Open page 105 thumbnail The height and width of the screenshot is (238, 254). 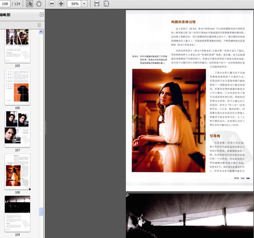click(x=17, y=46)
